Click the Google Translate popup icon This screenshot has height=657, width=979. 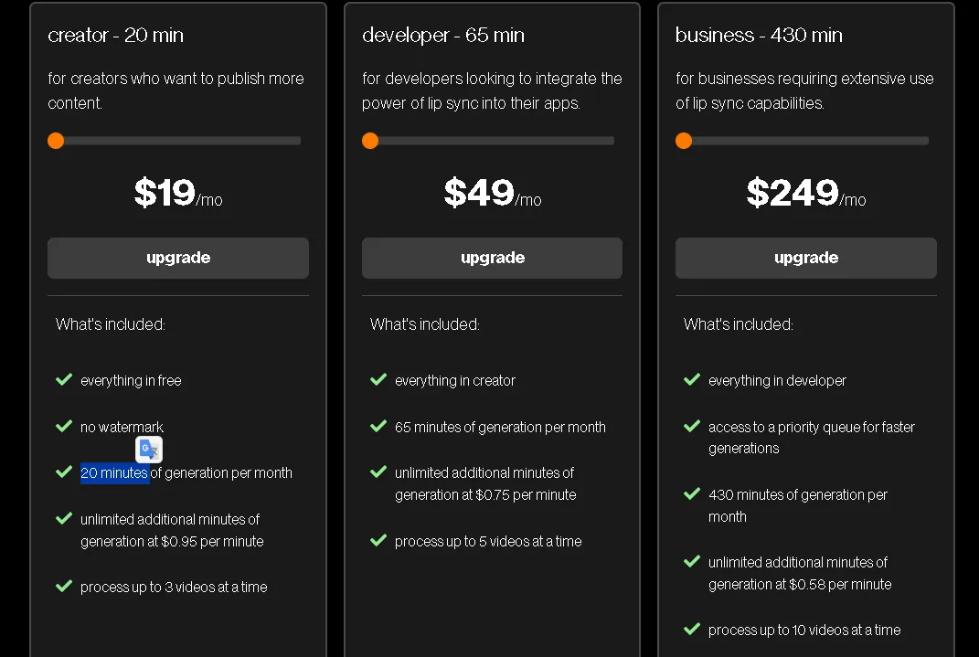149,450
